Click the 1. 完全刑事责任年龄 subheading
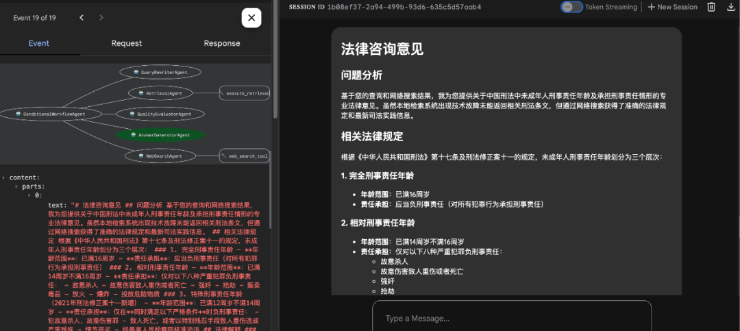 [378, 175]
